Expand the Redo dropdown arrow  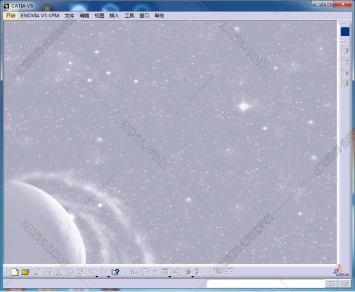click(x=108, y=277)
